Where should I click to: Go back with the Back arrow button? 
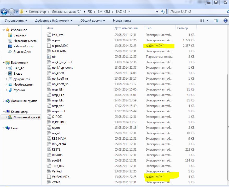coord(4,12)
